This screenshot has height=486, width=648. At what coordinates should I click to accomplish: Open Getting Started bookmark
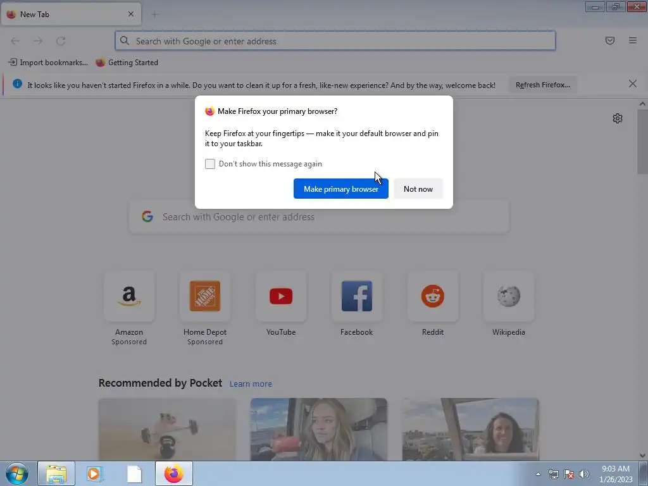127,63
